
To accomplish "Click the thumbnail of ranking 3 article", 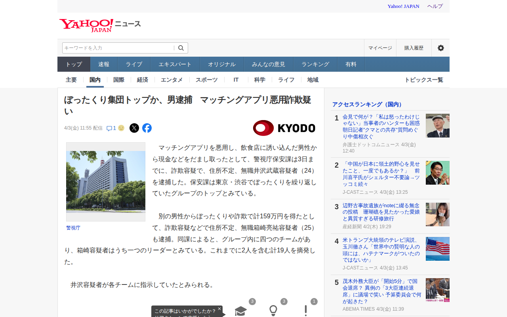I will [438, 214].
